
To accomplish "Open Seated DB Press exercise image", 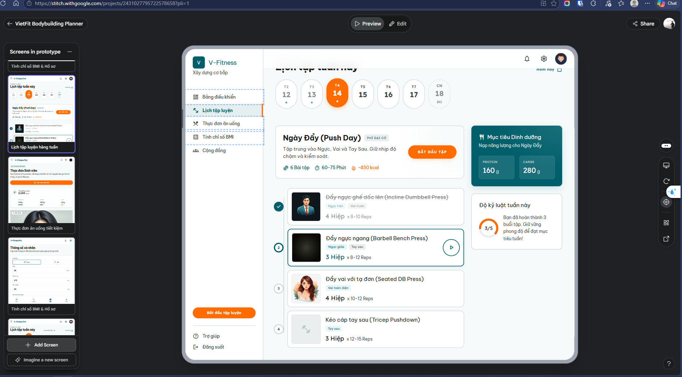I will click(x=306, y=289).
